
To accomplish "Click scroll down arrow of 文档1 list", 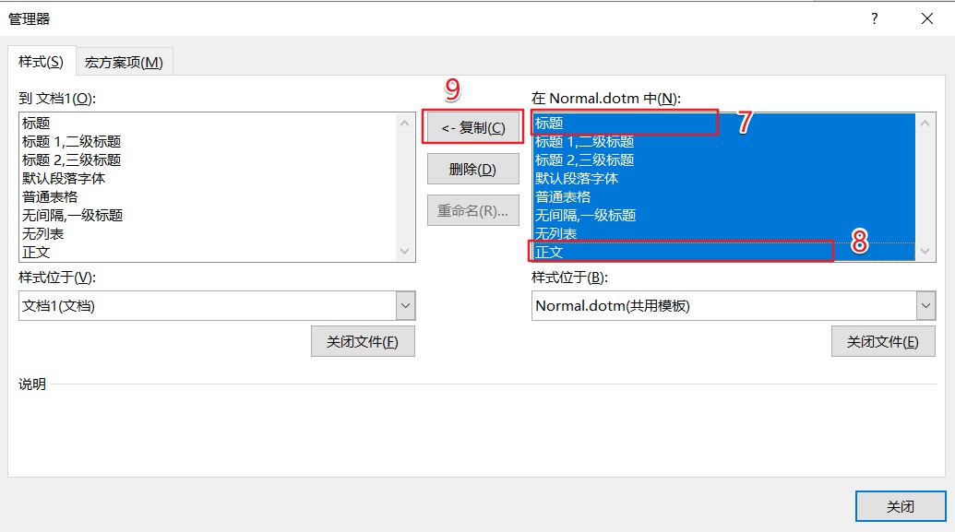I will tap(405, 251).
